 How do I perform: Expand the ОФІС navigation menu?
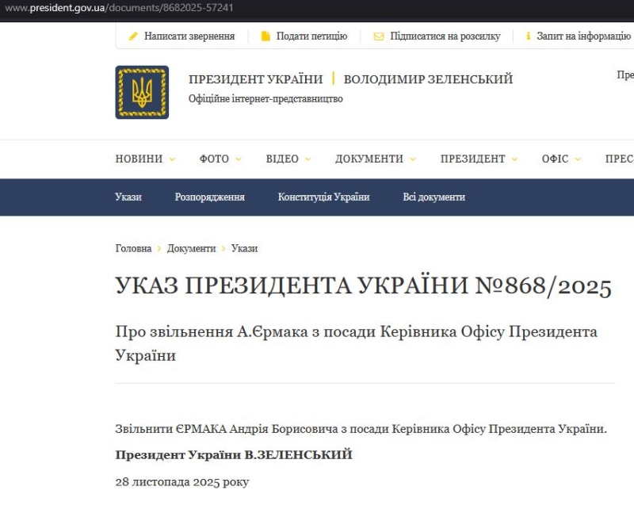[561, 159]
